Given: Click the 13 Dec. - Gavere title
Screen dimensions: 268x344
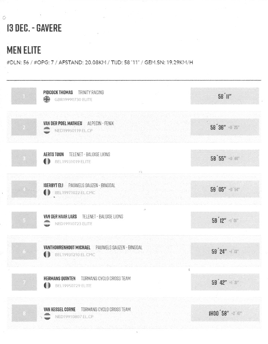Looking at the screenshot, I should [34, 28].
